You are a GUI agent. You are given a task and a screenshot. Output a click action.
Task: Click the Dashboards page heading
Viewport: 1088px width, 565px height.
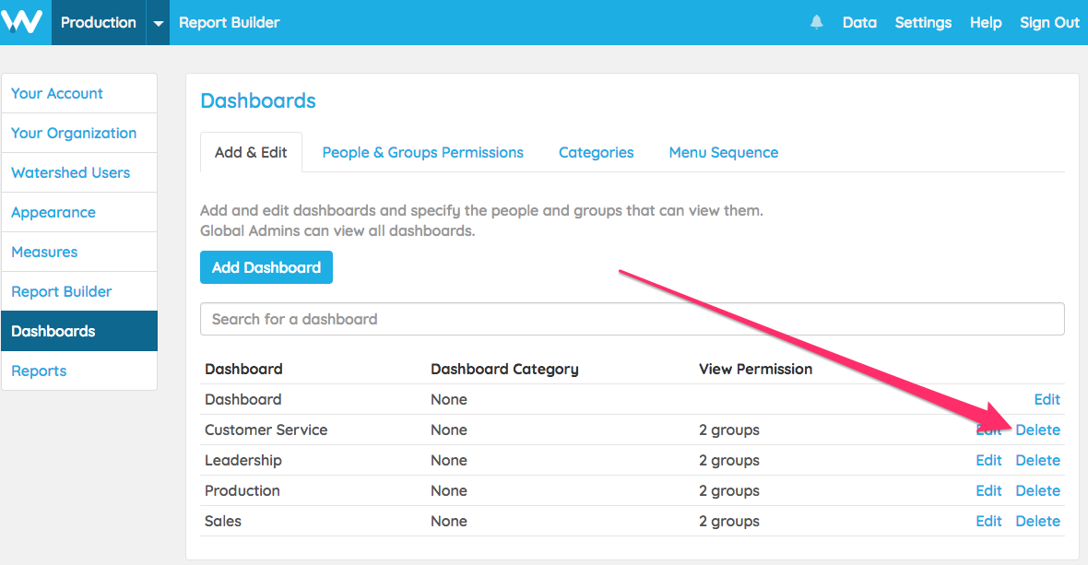(x=258, y=101)
